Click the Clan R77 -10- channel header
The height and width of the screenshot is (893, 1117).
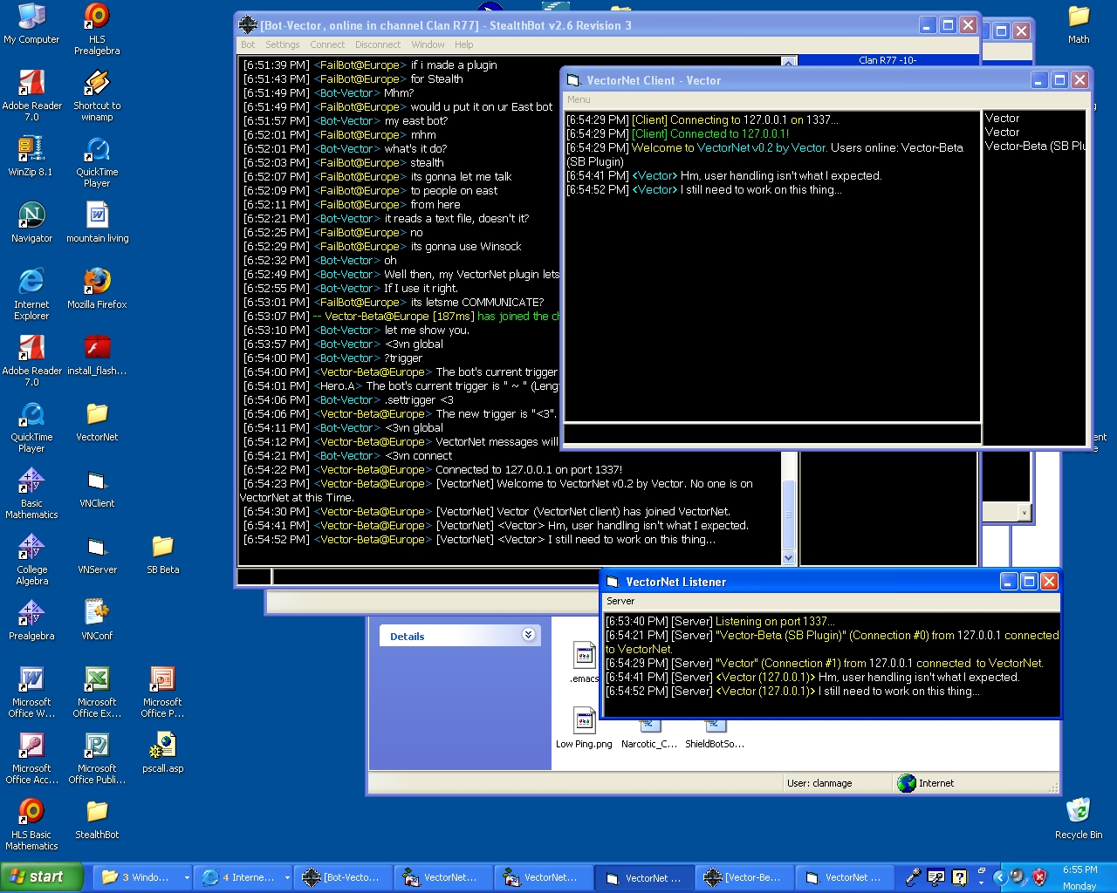888,60
